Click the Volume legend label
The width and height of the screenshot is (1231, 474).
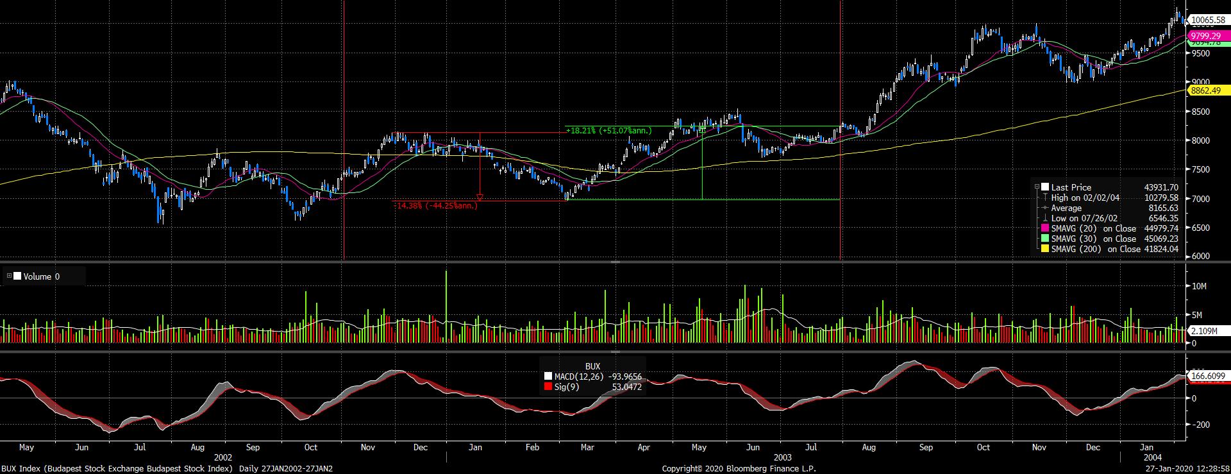[x=38, y=276]
